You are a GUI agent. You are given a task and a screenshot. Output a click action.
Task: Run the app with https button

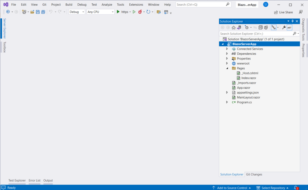point(123,12)
